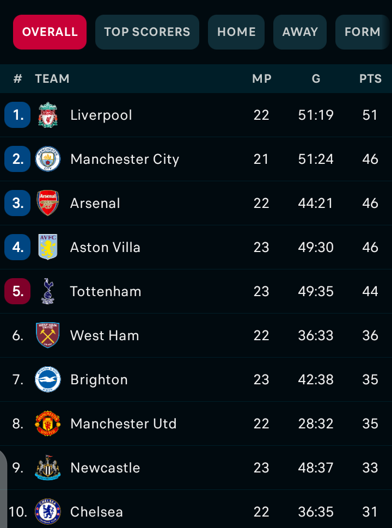The height and width of the screenshot is (528, 392).
Task: Click Tottenham's red position 5 badge
Action: 17,291
